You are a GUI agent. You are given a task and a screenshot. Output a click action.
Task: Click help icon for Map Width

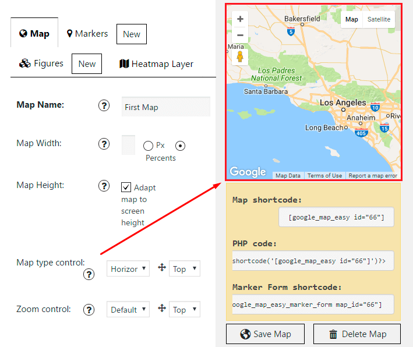pos(104,144)
